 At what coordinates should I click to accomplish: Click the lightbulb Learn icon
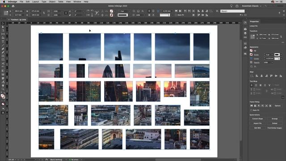pos(231,6)
